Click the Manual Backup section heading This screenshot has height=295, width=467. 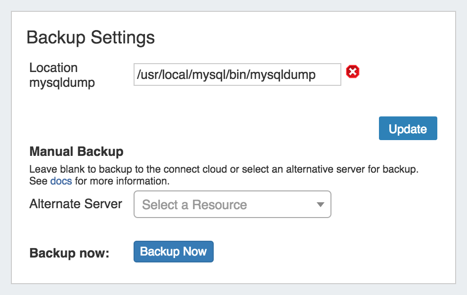tap(76, 151)
